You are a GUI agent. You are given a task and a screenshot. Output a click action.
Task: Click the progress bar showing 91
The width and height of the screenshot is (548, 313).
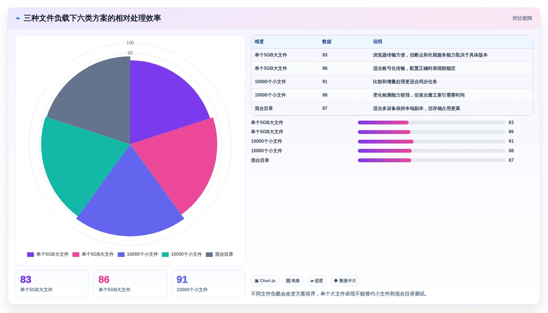click(x=432, y=142)
